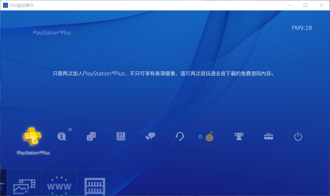Select the PlayStation®Plus label text
This screenshot has height=196, width=330.
pos(33,153)
